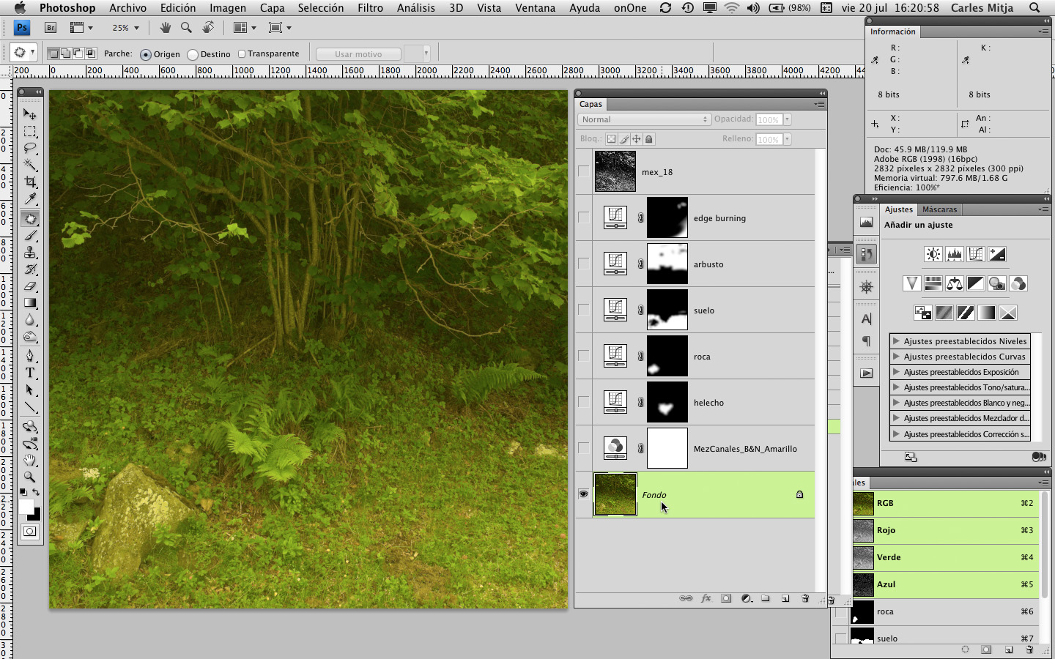Screen dimensions: 1055x659
Task: Add a Brightness/Contrast adjustment
Action: tap(933, 254)
